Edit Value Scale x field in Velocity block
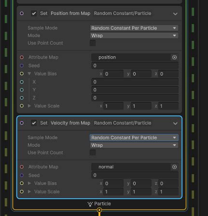Viewport: 208px width, 216px height. [x=113, y=191]
